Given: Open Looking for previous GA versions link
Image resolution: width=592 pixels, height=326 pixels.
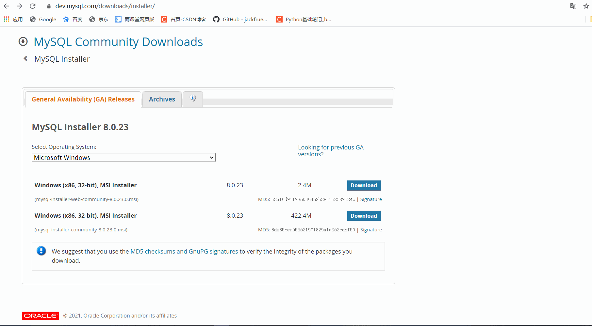Looking at the screenshot, I should 331,151.
